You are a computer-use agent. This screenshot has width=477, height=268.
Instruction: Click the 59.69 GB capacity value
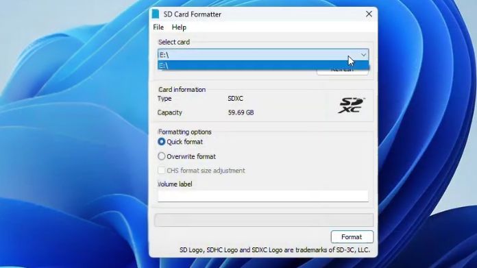point(241,112)
